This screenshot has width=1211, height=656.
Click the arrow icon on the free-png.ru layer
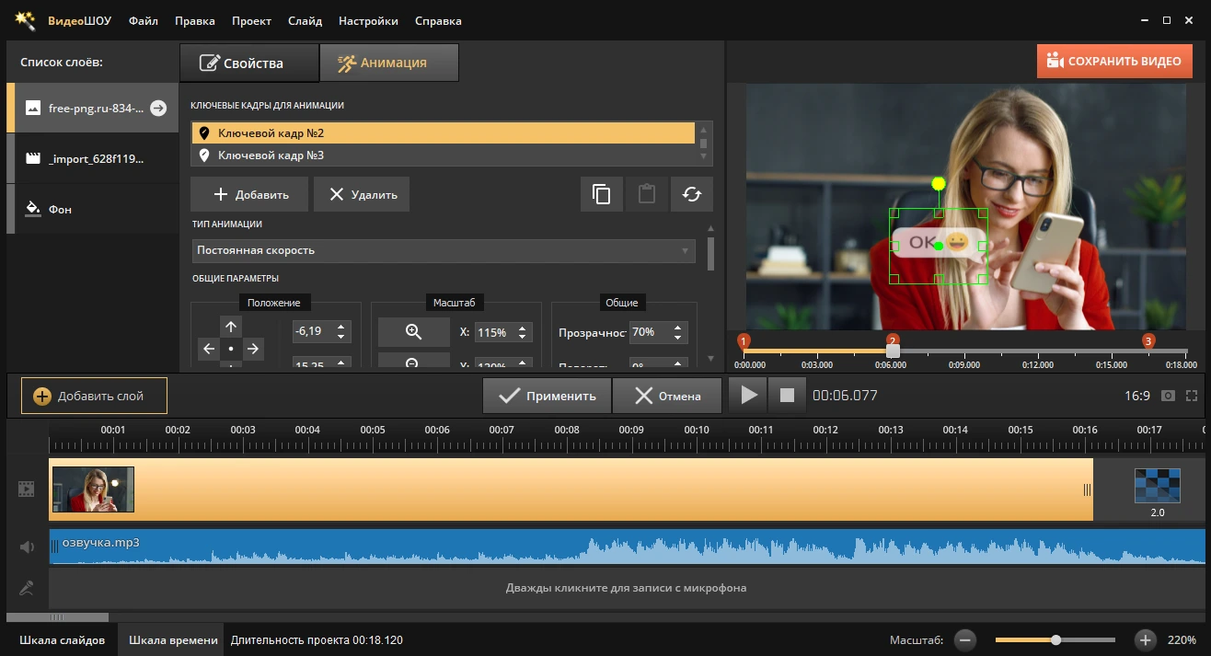point(158,108)
